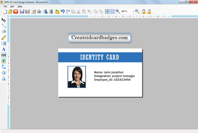Select the Text tool letter A

pyautogui.click(x=4, y=49)
